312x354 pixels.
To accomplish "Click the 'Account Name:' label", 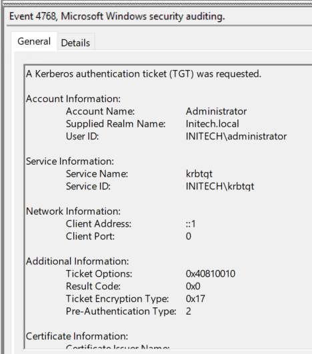I will click(x=100, y=111).
